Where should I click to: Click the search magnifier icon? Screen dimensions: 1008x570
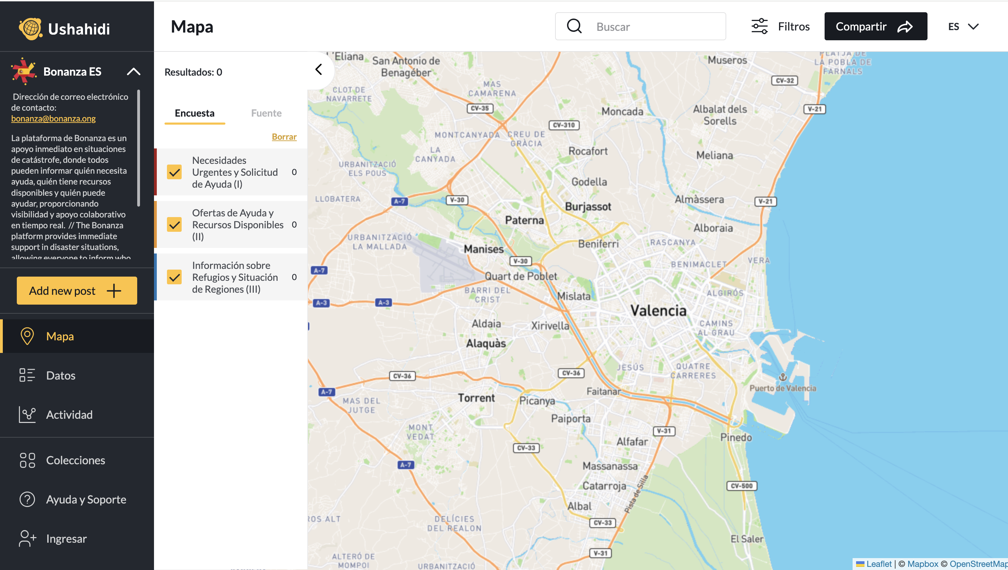pos(574,26)
